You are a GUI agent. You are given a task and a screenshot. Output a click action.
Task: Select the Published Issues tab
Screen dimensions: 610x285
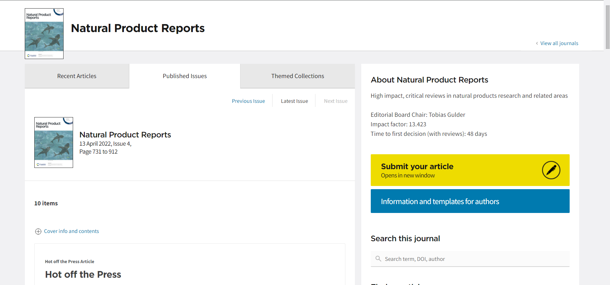pyautogui.click(x=185, y=76)
